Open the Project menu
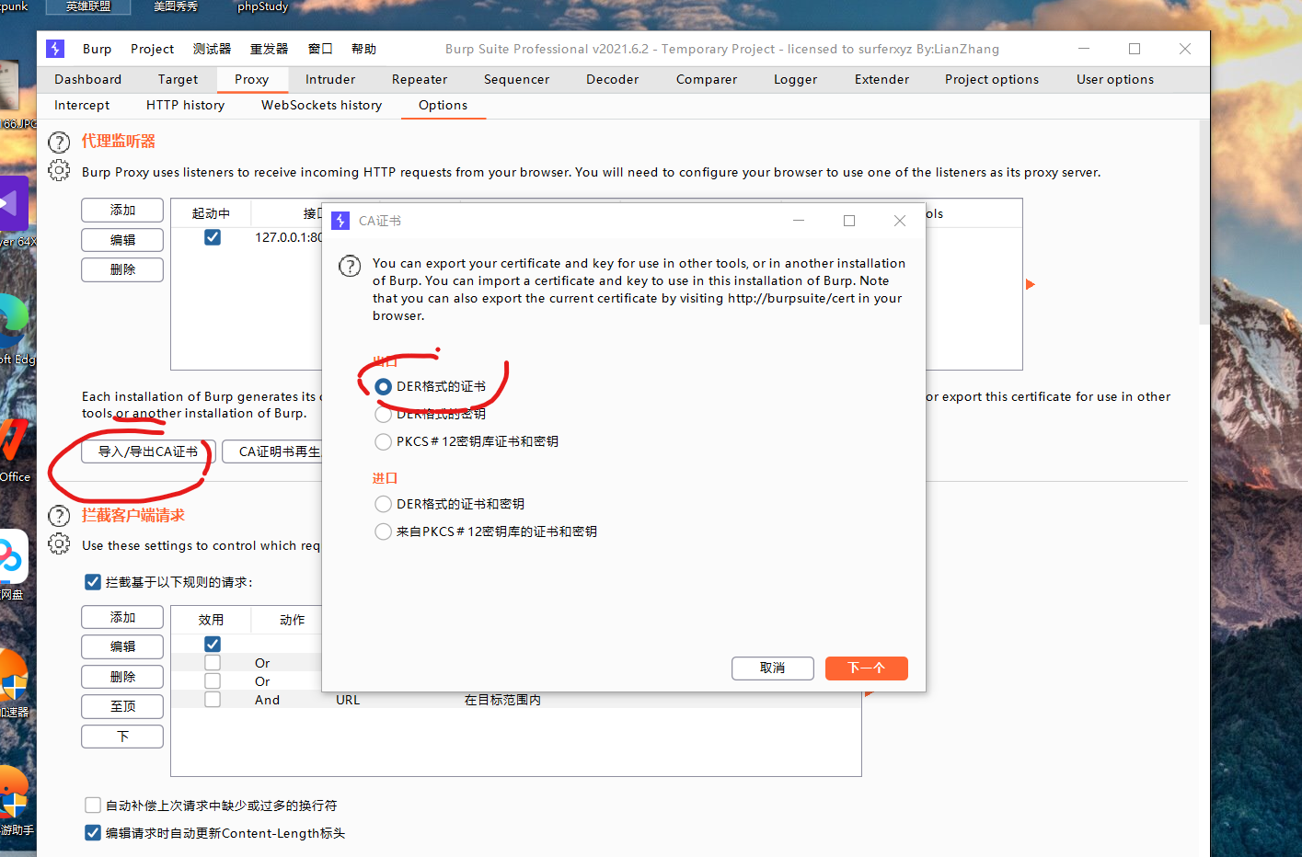1302x857 pixels. (x=152, y=49)
